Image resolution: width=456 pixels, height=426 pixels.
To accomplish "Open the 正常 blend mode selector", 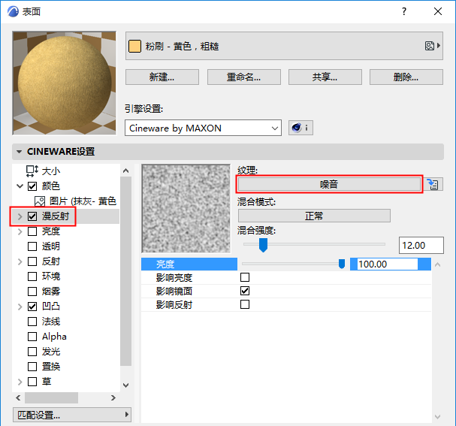I will point(314,216).
